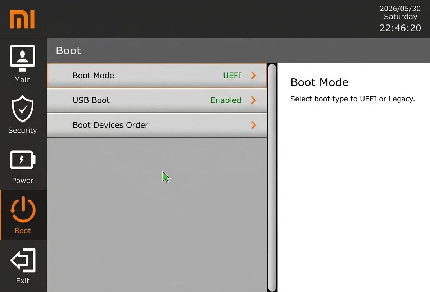430x292 pixels.
Task: Open the Main section monitor icon
Action: (x=22, y=58)
